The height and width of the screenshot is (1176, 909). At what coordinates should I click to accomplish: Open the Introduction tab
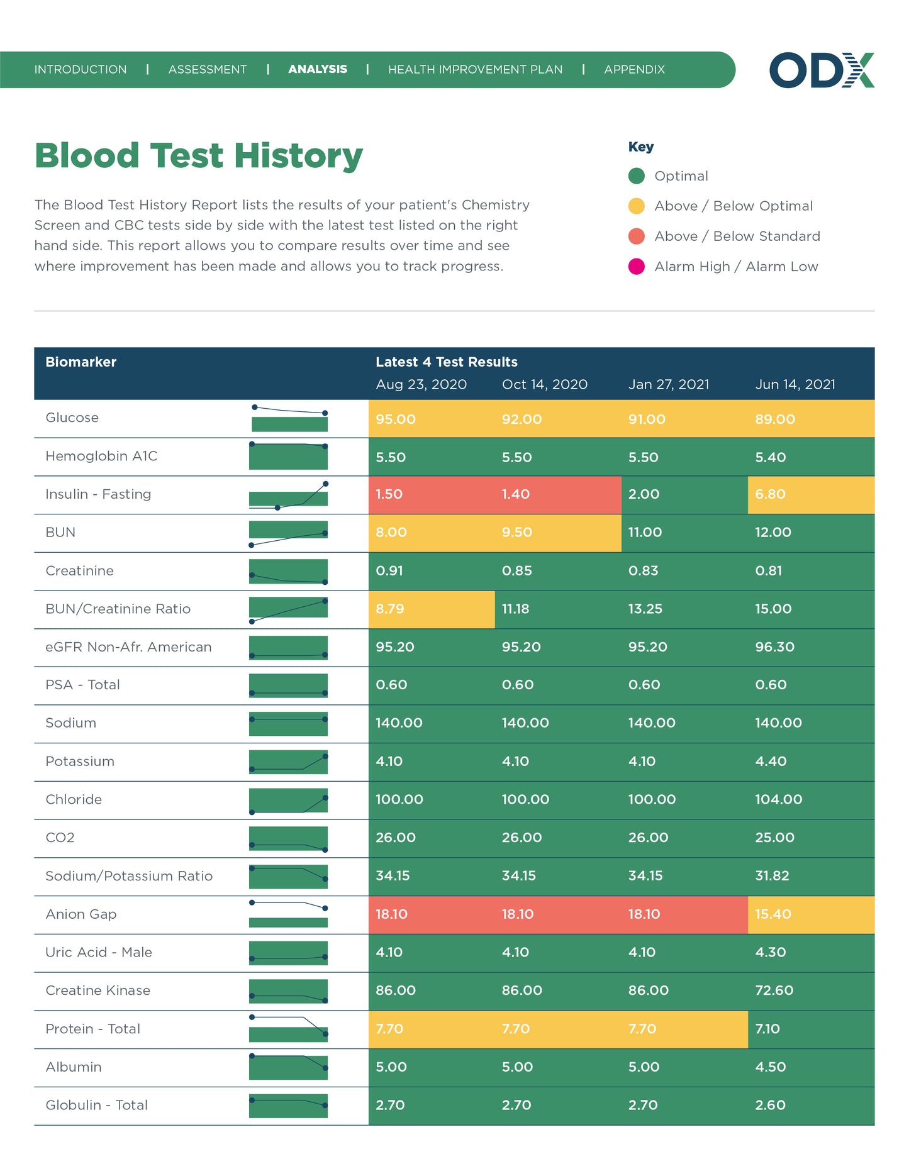tap(81, 70)
